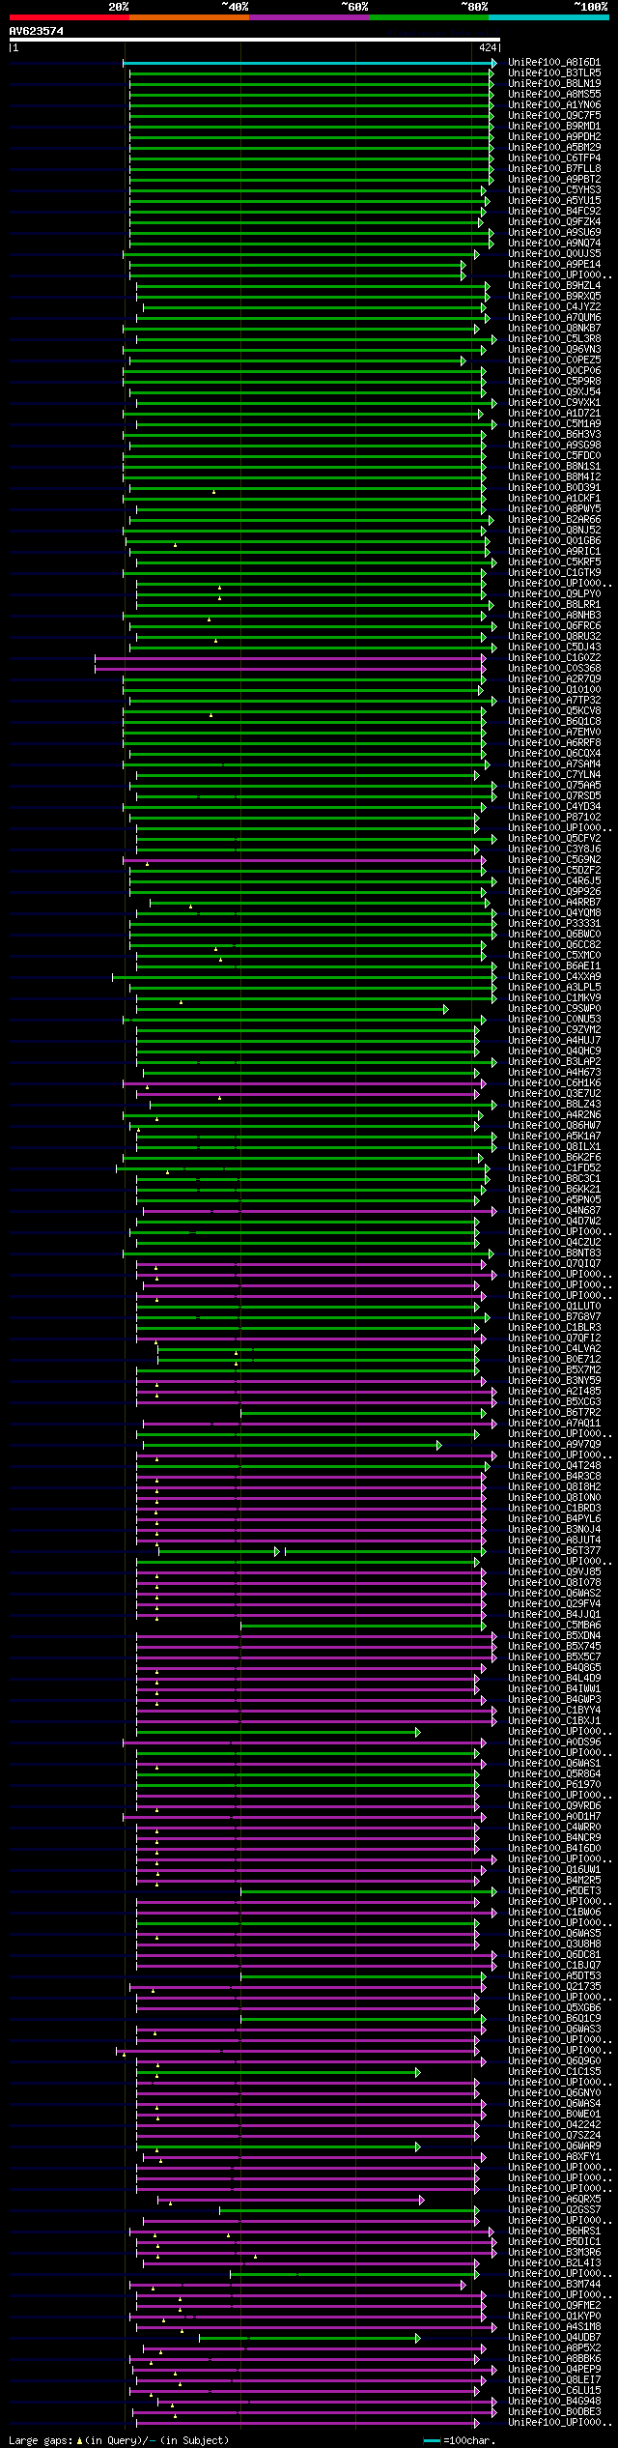Viewport: 618px width, 2448px height.
Task: Select the UniRef100_C4JYZ2 label
Action: [x=554, y=307]
